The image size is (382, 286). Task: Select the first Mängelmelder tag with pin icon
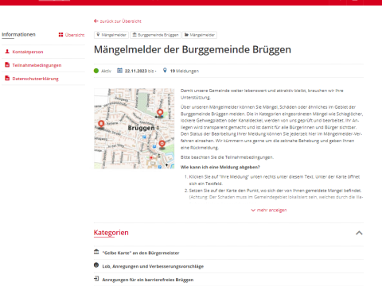111,35
